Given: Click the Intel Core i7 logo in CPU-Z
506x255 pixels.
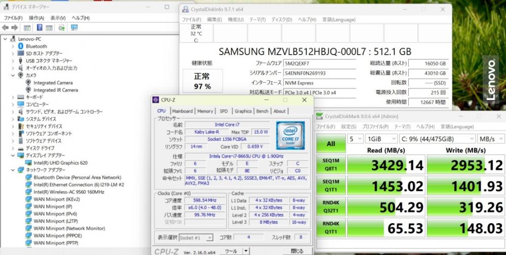Looking at the screenshot, I should tap(289, 135).
